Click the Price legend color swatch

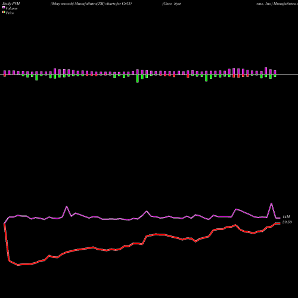4,13
